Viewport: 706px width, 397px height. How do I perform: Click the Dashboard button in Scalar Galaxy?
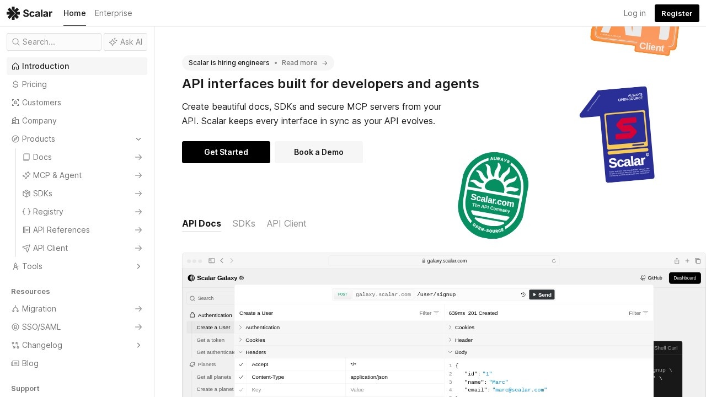(x=685, y=278)
